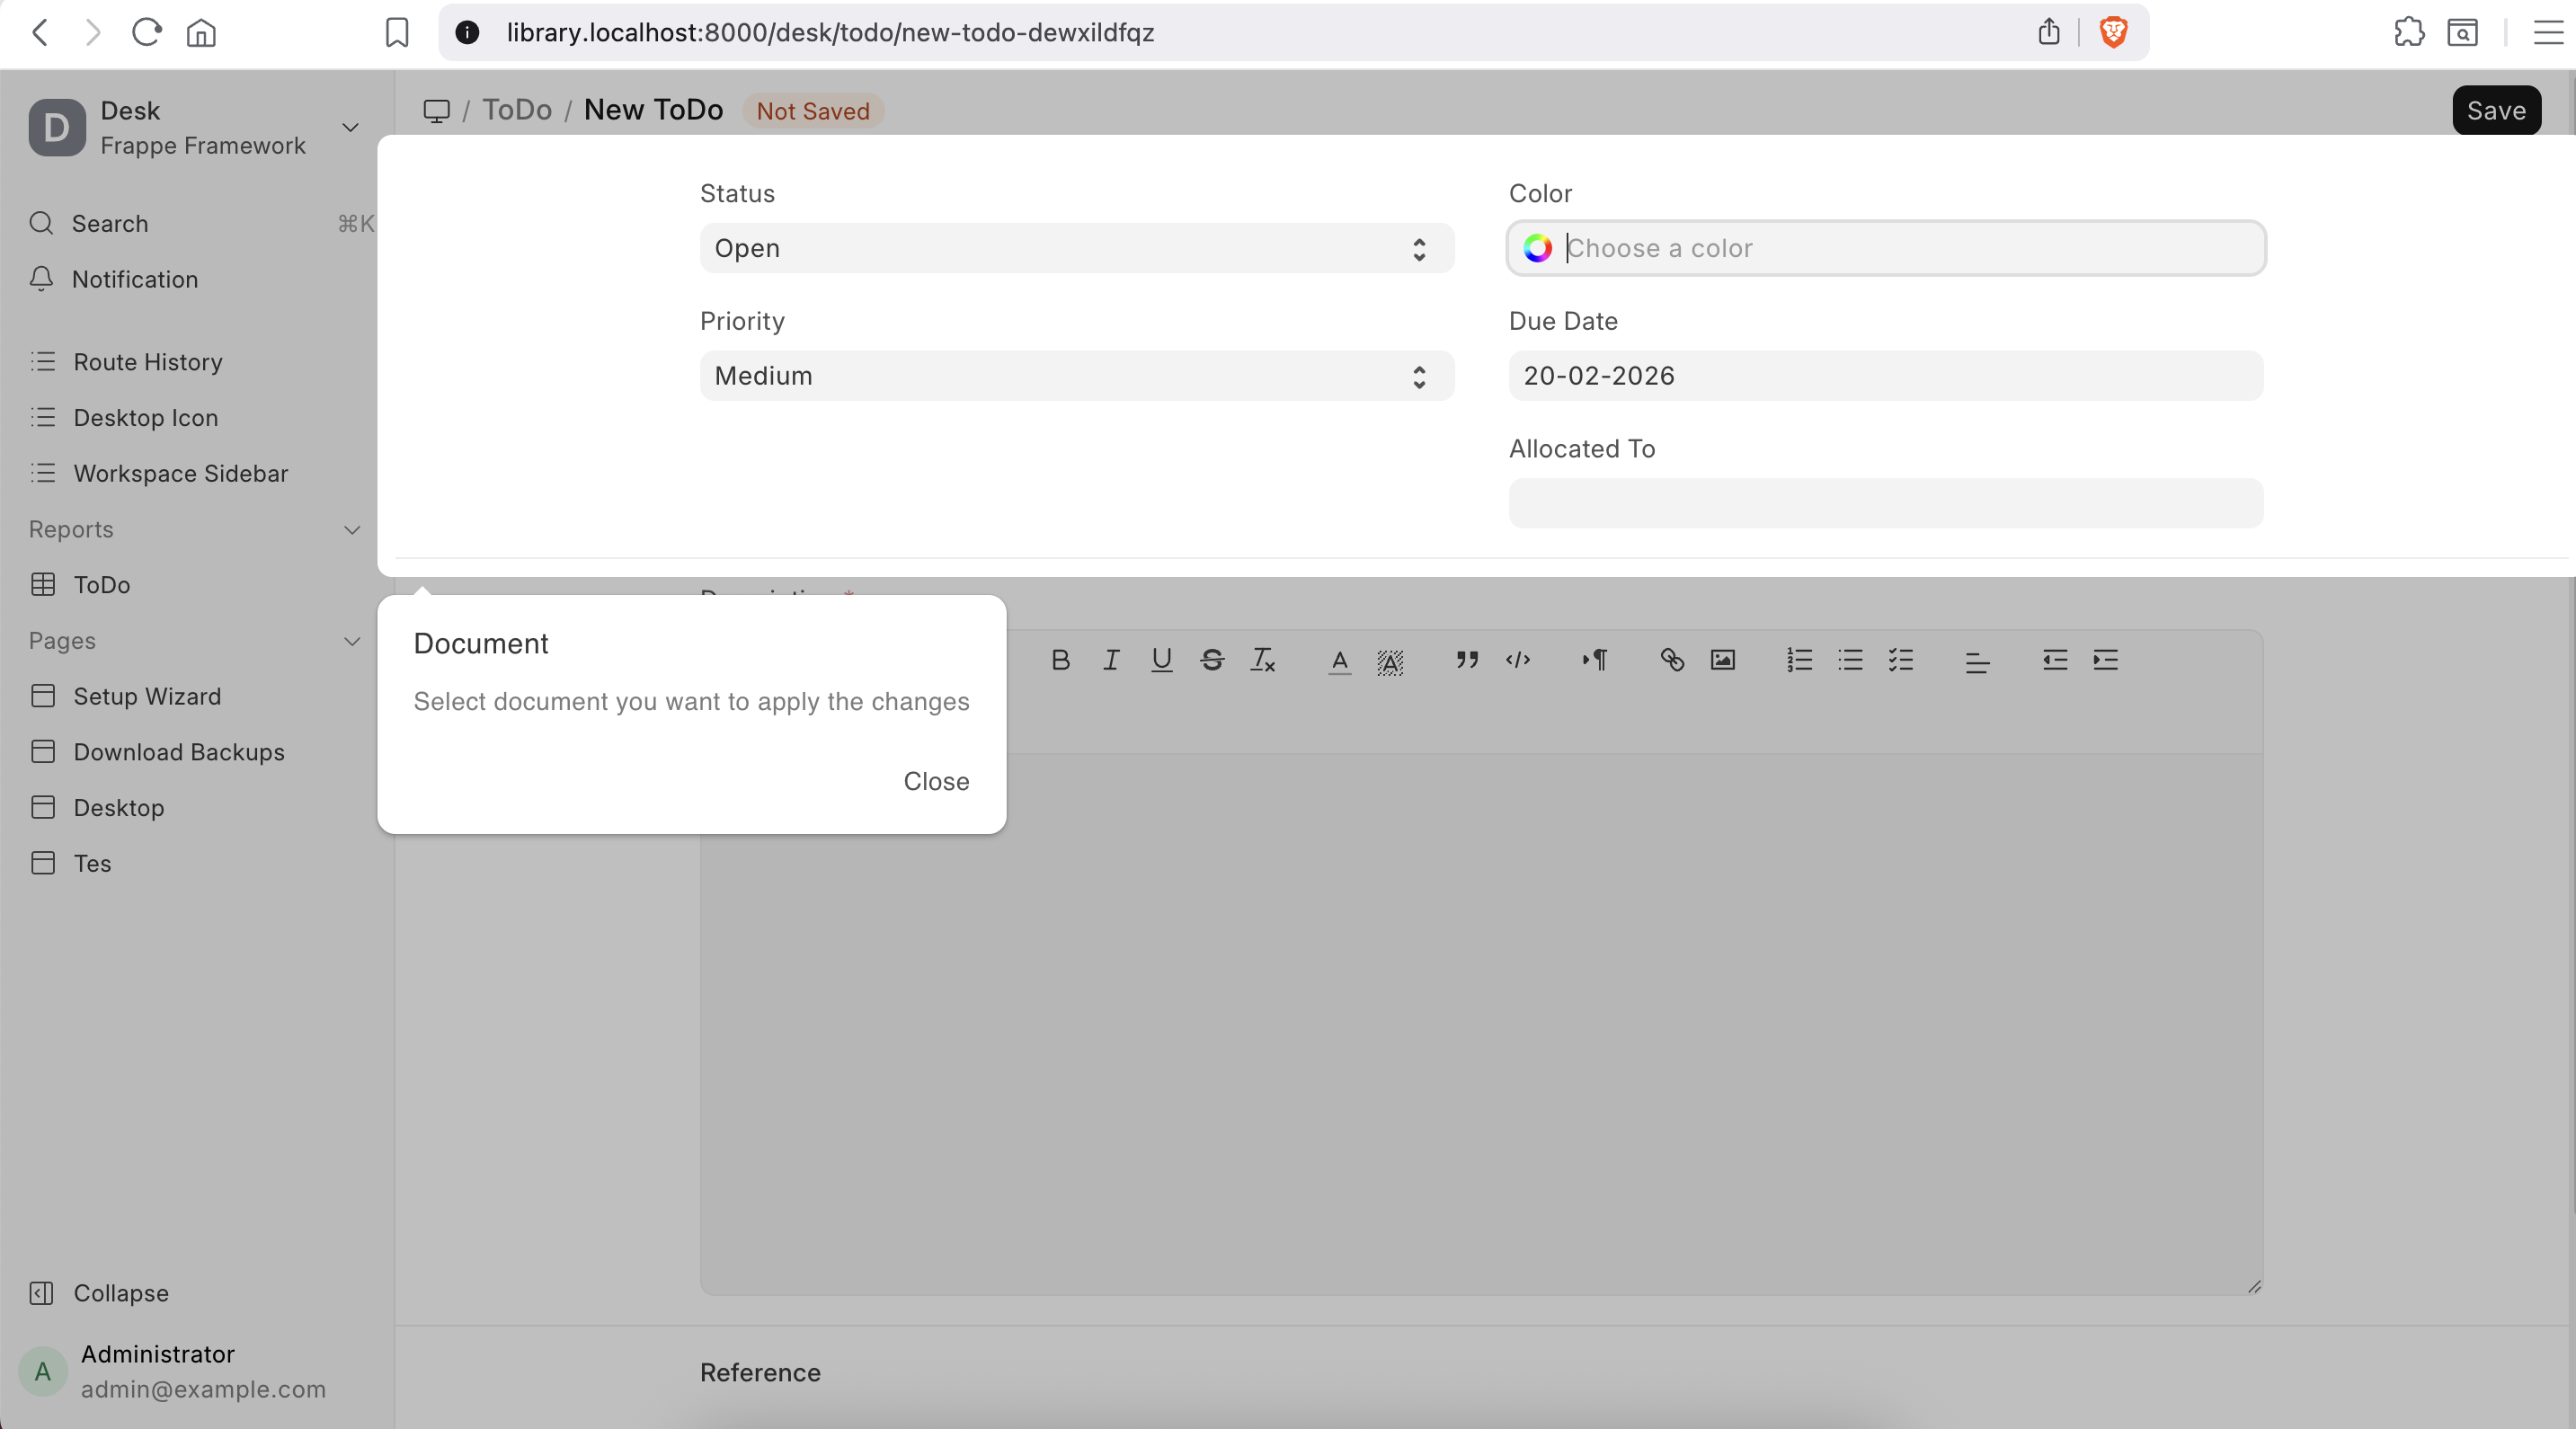Open the Status dropdown showing Open
2576x1429 pixels.
coord(1076,248)
